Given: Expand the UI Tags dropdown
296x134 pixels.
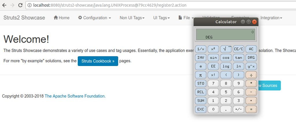Looking at the screenshot, I should [161, 18].
